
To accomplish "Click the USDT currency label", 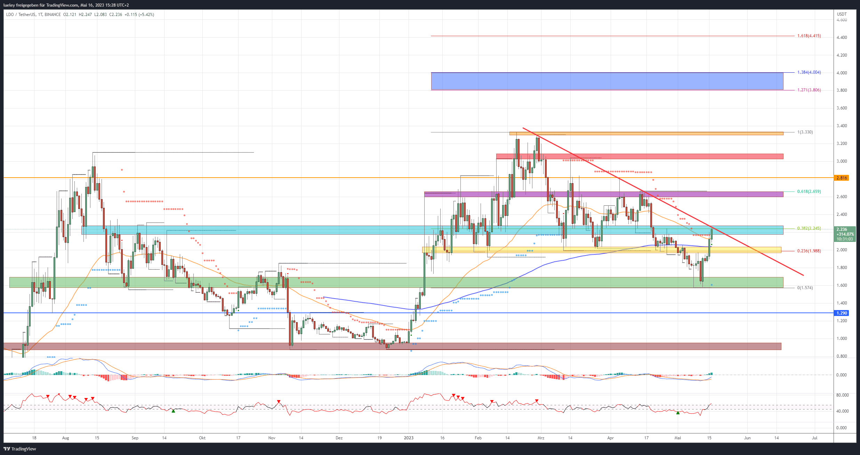I will [842, 14].
